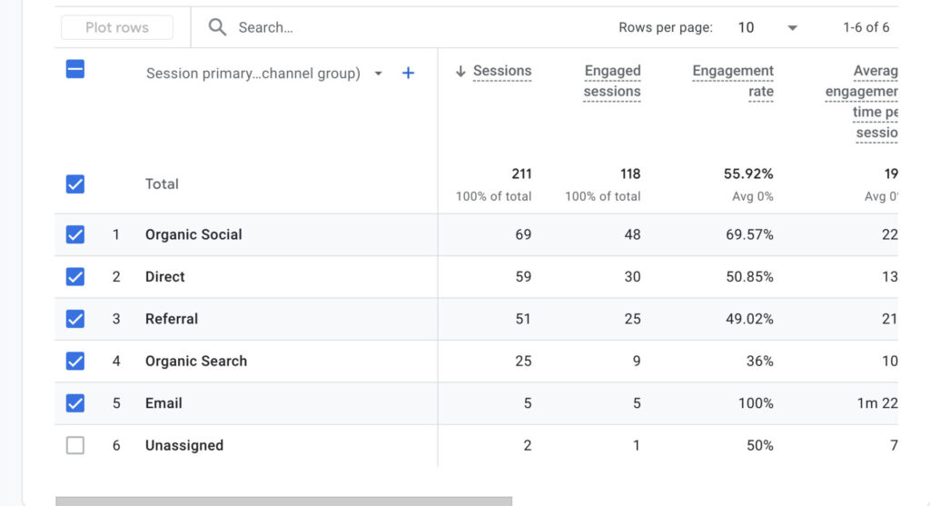This screenshot has height=506, width=930.
Task: Select the Referral row label
Action: 172,319
